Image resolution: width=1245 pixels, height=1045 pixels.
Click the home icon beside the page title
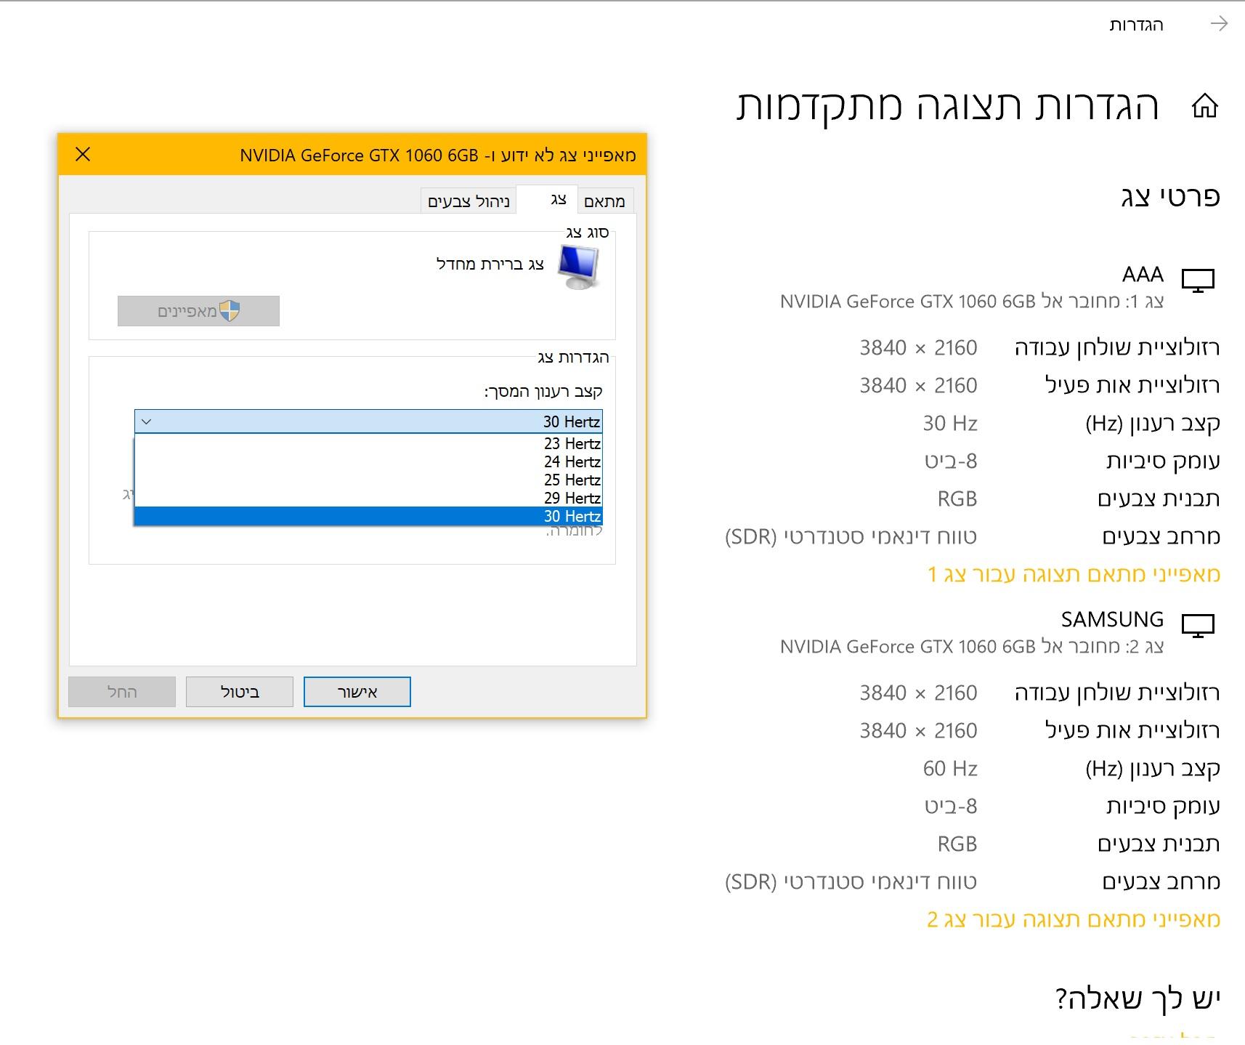(x=1204, y=106)
